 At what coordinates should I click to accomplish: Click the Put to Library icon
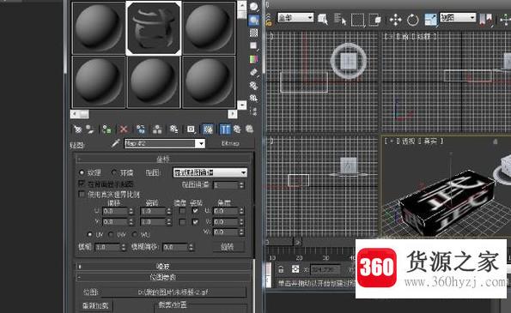coord(173,129)
